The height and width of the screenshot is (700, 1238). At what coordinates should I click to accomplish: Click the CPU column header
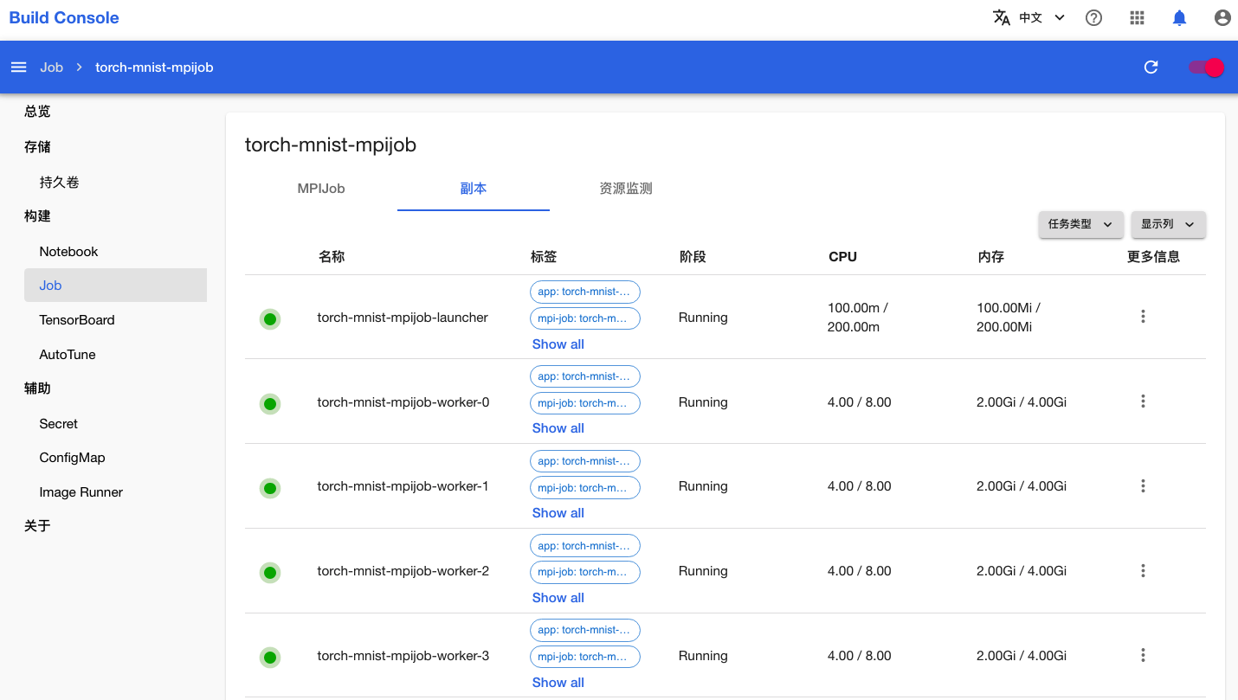[842, 257]
